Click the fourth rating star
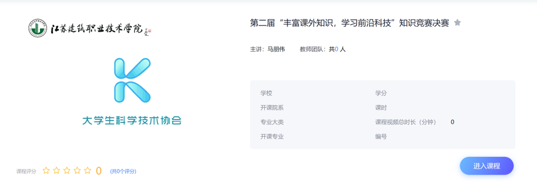This screenshot has height=182, width=537. 77,170
